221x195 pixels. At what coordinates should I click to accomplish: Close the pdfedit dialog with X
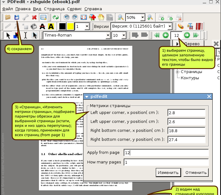click(x=209, y=97)
